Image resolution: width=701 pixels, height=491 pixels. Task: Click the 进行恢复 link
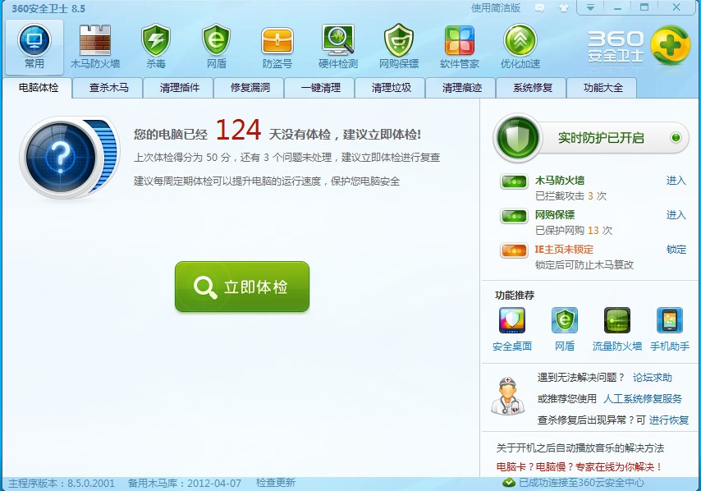click(669, 420)
